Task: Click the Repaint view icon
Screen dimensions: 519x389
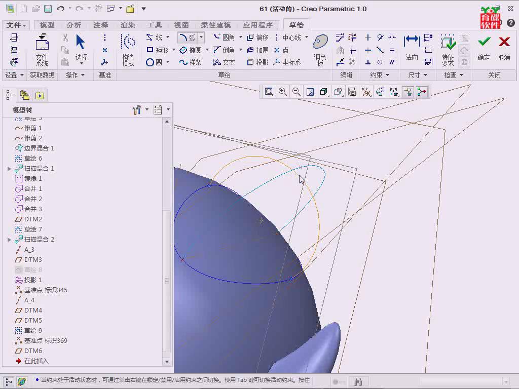Action: tap(310, 92)
